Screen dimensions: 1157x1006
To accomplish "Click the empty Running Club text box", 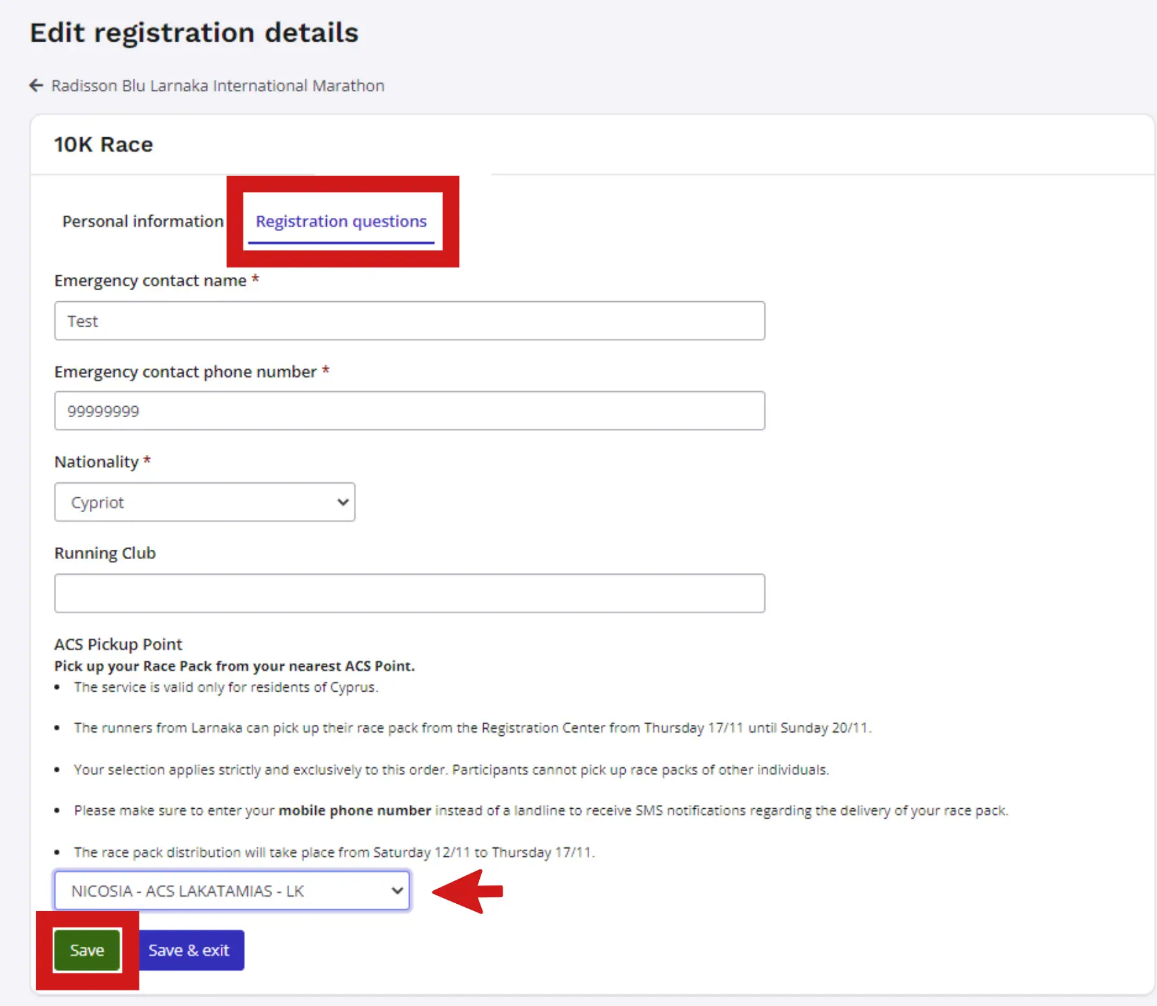I will coord(410,593).
